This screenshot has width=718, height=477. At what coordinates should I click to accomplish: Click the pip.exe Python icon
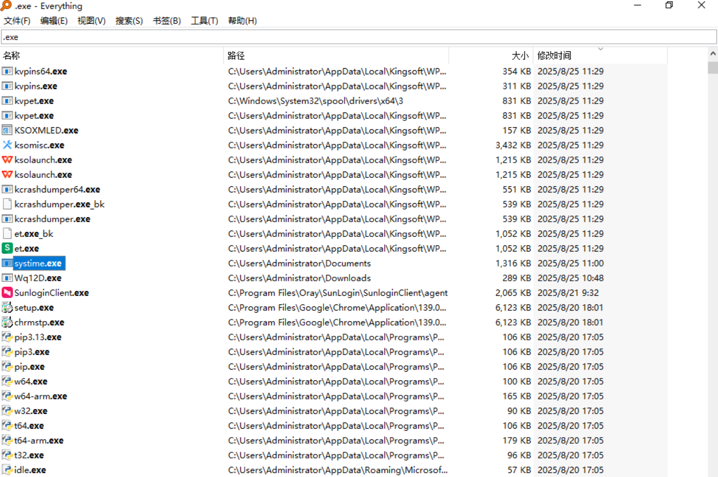tap(7, 367)
